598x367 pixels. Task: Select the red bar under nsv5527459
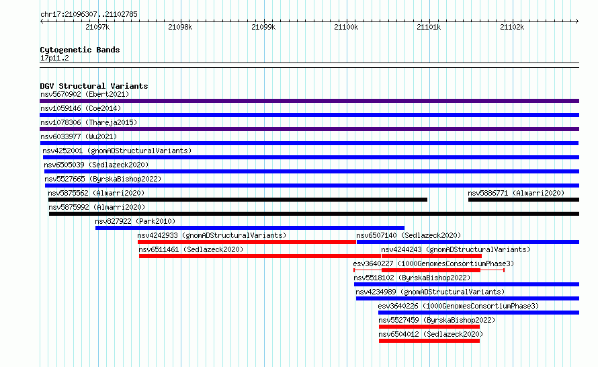coord(429,327)
